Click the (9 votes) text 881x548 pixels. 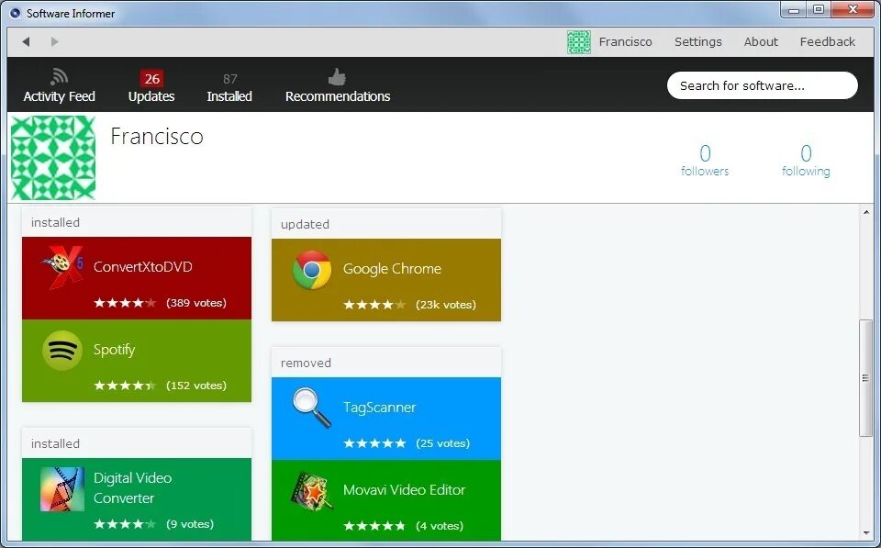190,524
